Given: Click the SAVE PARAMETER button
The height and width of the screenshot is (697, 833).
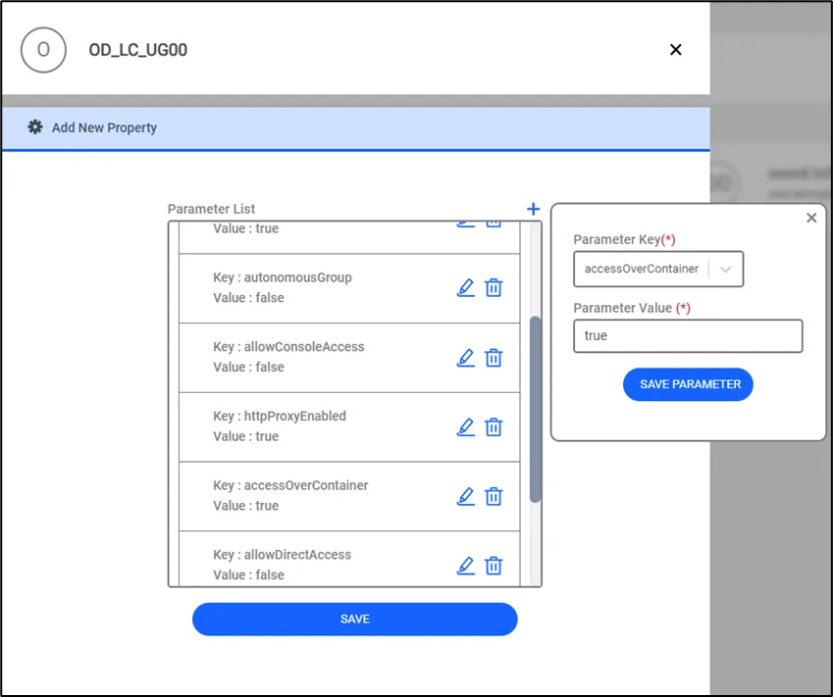Looking at the screenshot, I should [x=688, y=384].
